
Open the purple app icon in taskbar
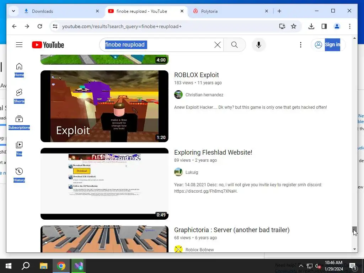point(79,266)
